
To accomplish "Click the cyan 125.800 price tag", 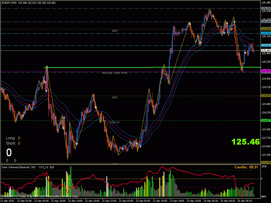I will [x=266, y=33].
